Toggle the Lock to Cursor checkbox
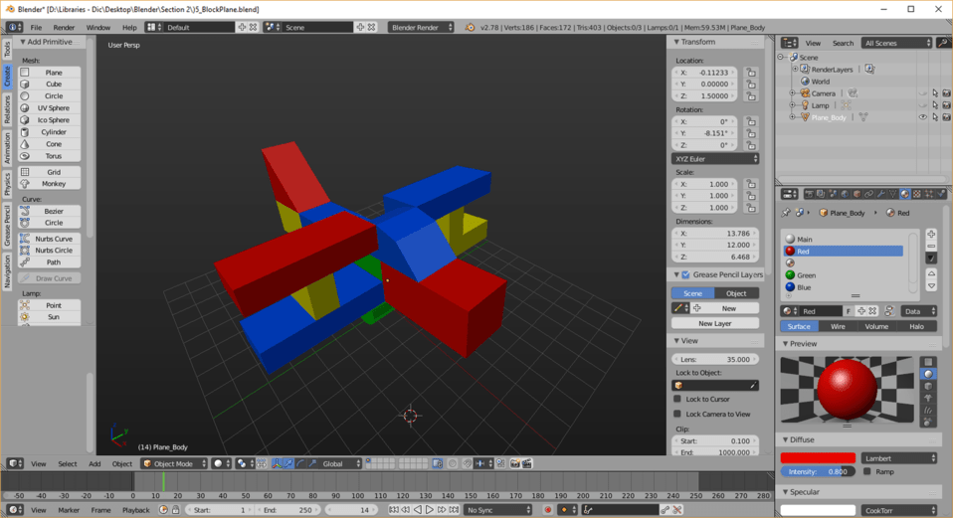The height and width of the screenshot is (518, 953). point(677,399)
